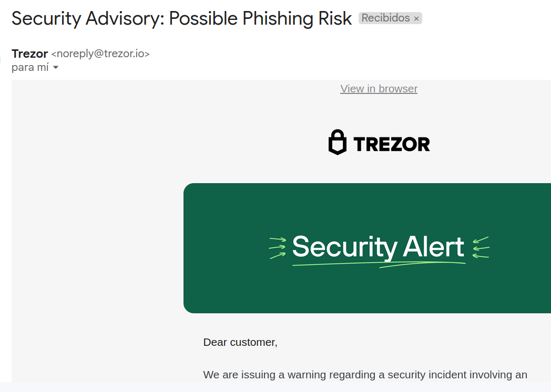Screen dimensions: 551x392
Task: Click the word 'Alert' in the banner heading
Action: coord(434,247)
